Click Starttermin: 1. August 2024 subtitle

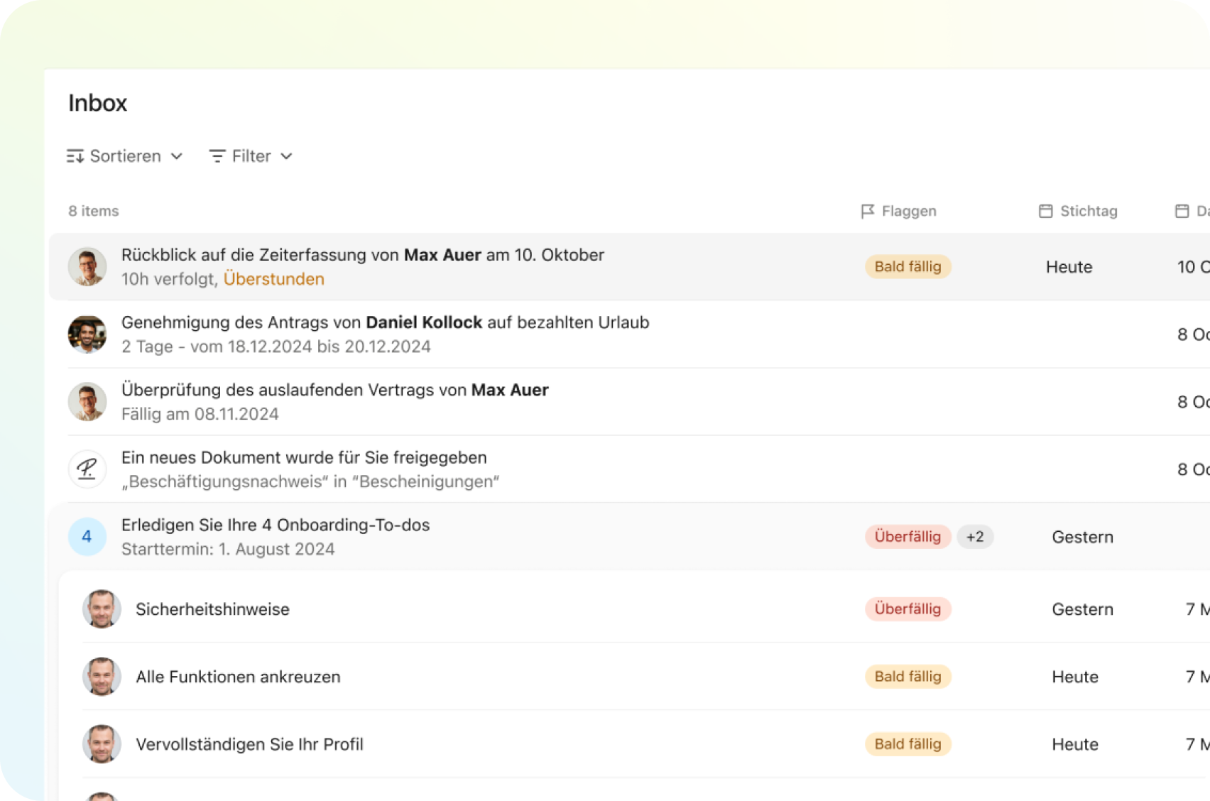click(228, 549)
